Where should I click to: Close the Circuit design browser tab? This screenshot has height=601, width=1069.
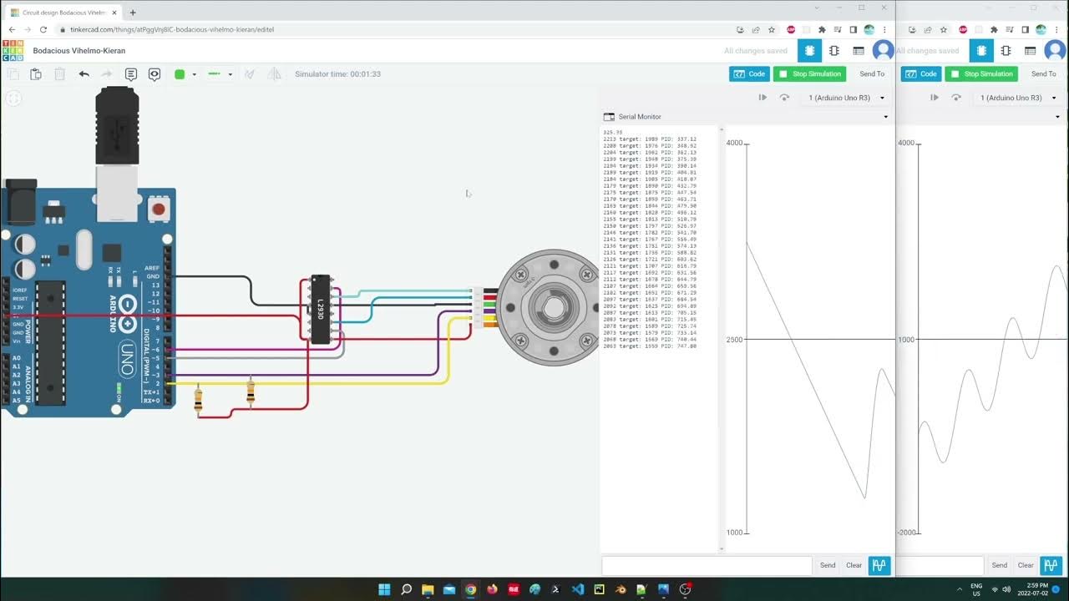[x=114, y=13]
